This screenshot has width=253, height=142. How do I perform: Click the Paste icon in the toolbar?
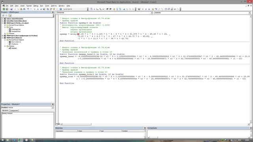tap(21, 9)
